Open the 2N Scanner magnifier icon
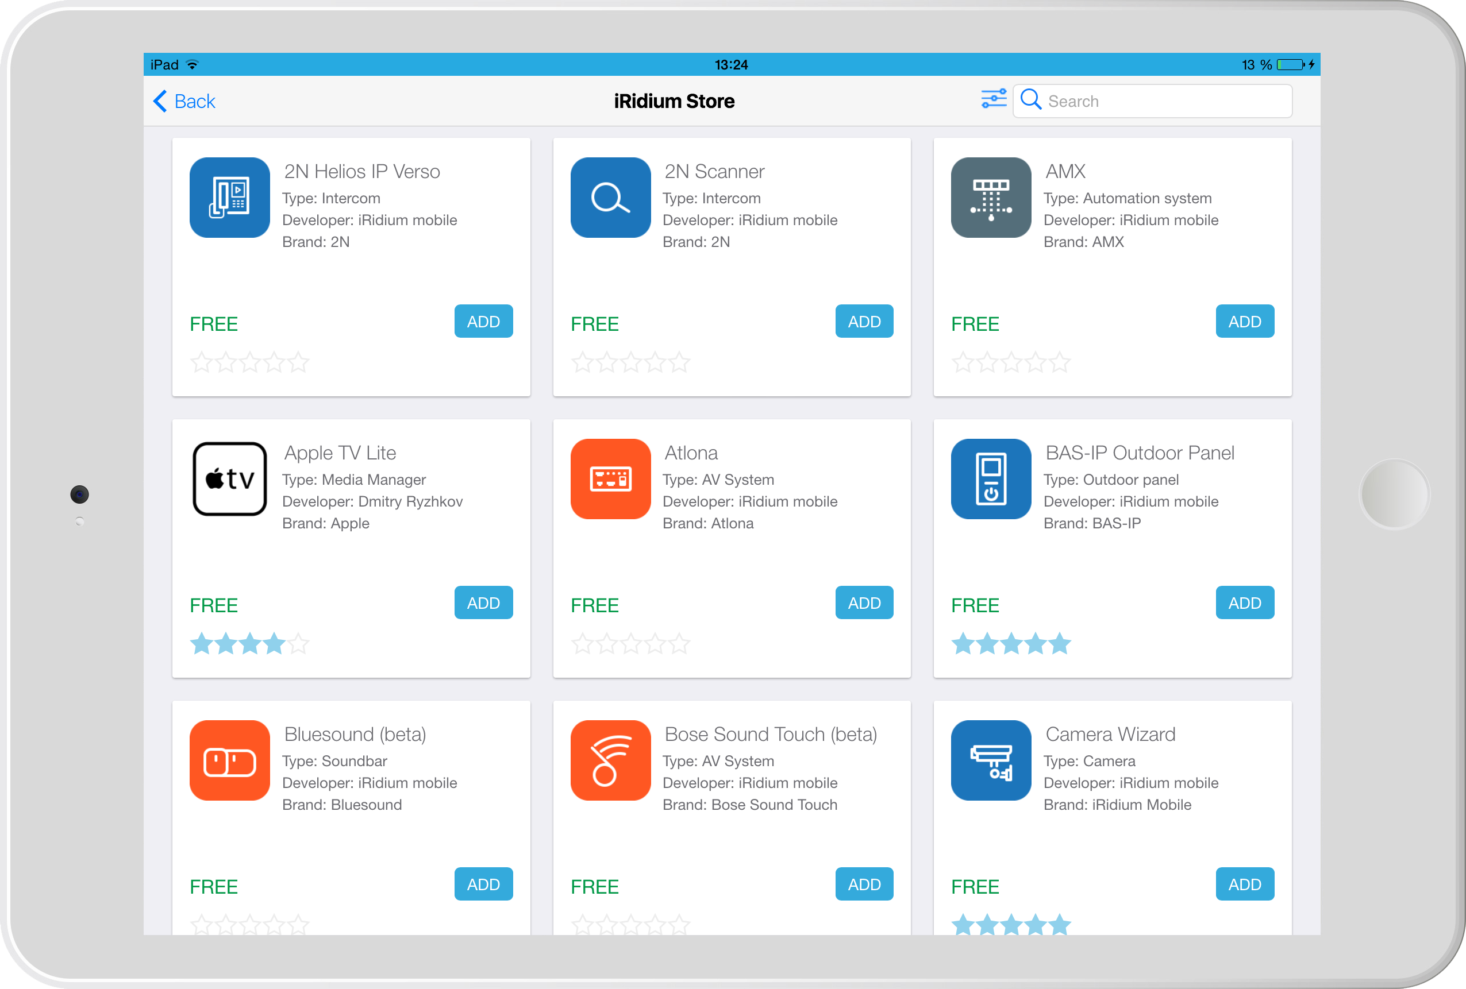1466x989 pixels. (x=610, y=198)
